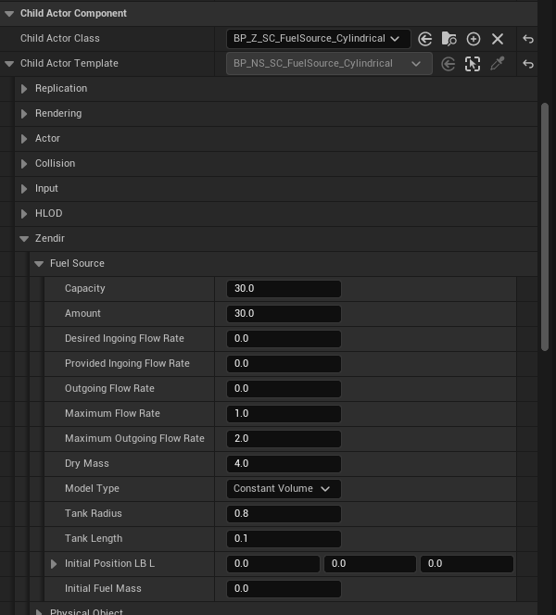Click Use Selected Asset arrow for Child Actor Class
556x615 pixels.
[425, 39]
